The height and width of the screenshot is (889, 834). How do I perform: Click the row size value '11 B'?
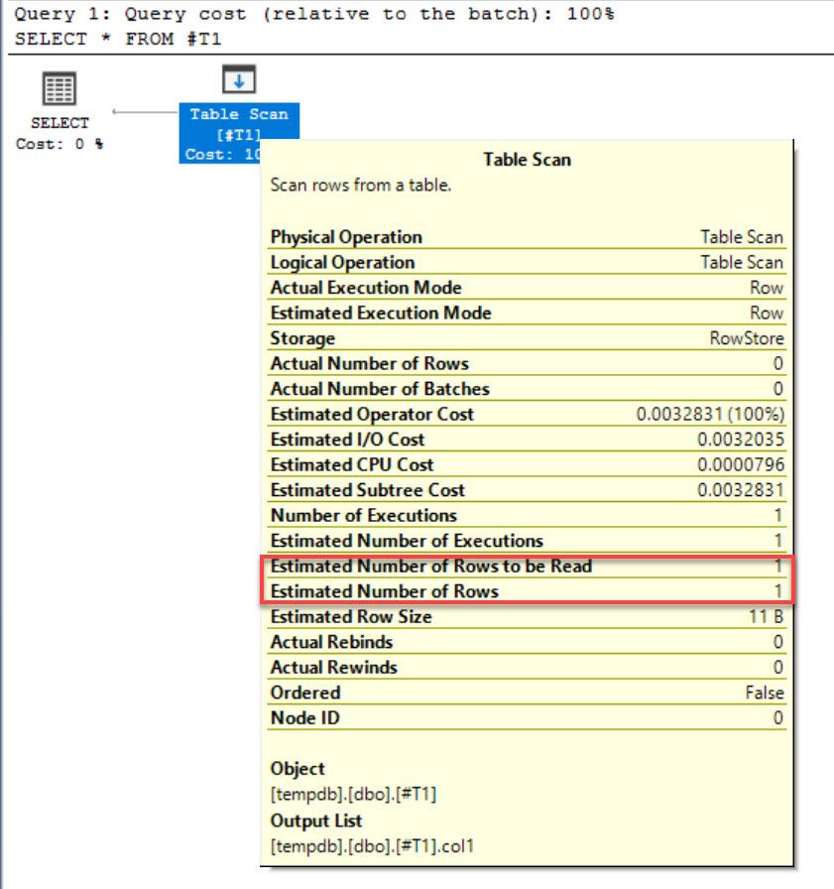click(x=766, y=617)
